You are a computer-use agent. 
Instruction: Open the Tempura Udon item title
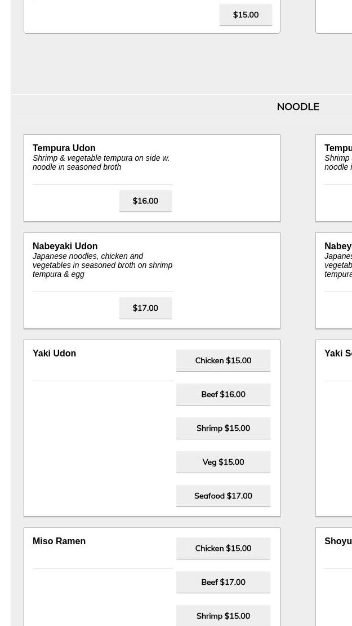64,148
